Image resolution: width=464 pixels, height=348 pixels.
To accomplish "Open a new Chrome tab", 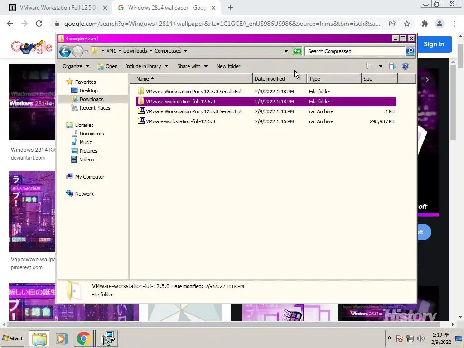I will pos(231,8).
